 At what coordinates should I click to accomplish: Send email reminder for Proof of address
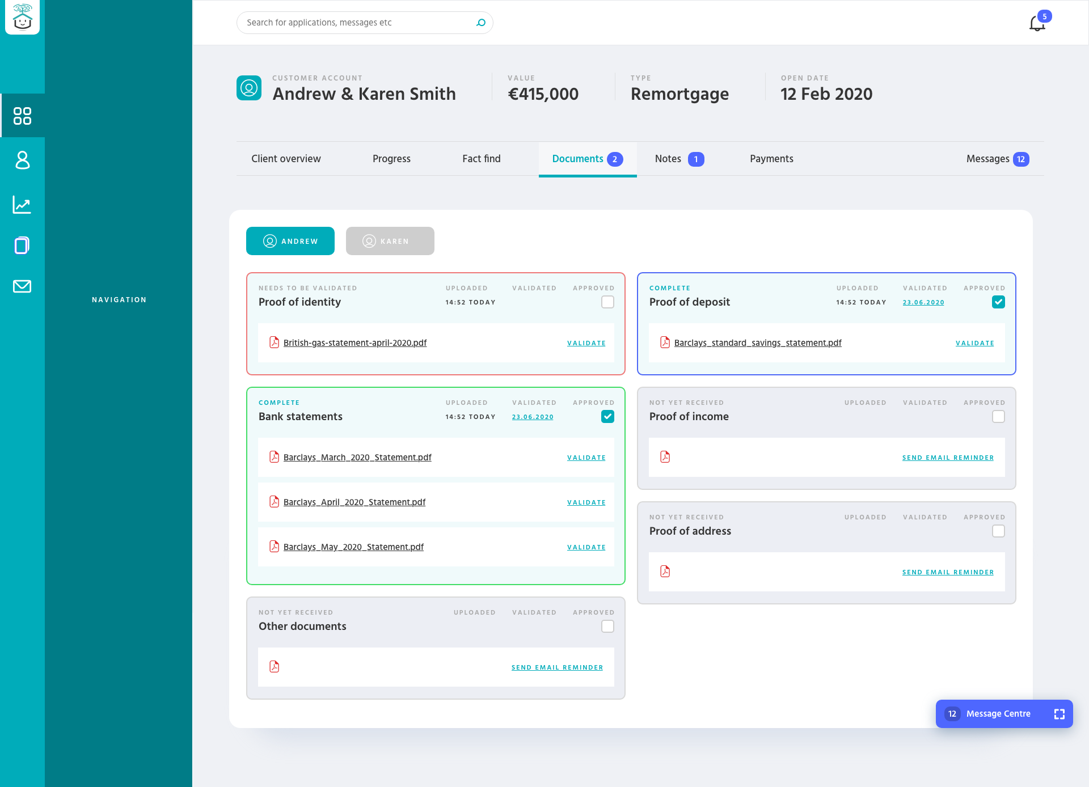[948, 572]
